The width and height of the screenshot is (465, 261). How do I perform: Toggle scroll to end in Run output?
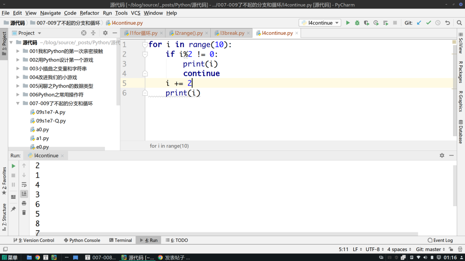(x=24, y=194)
